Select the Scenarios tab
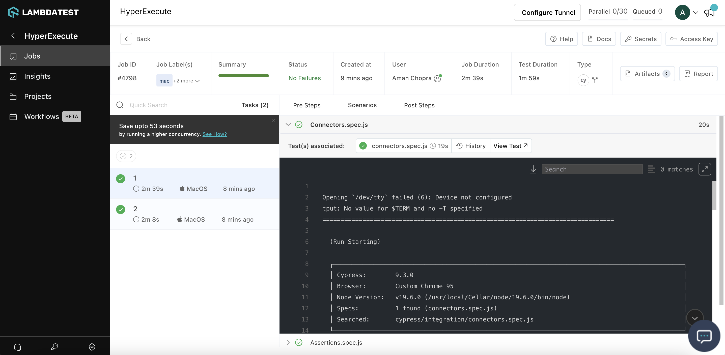 362,105
